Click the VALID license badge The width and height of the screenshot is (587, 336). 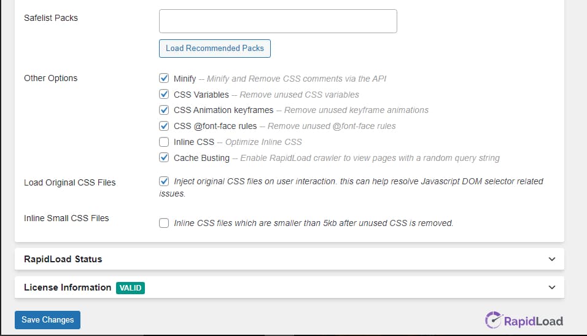[x=130, y=287]
